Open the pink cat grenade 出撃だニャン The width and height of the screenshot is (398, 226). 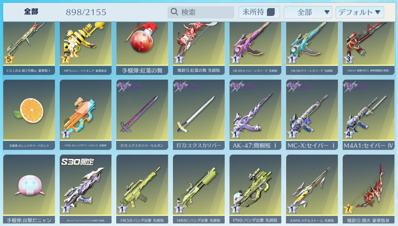pos(29,189)
